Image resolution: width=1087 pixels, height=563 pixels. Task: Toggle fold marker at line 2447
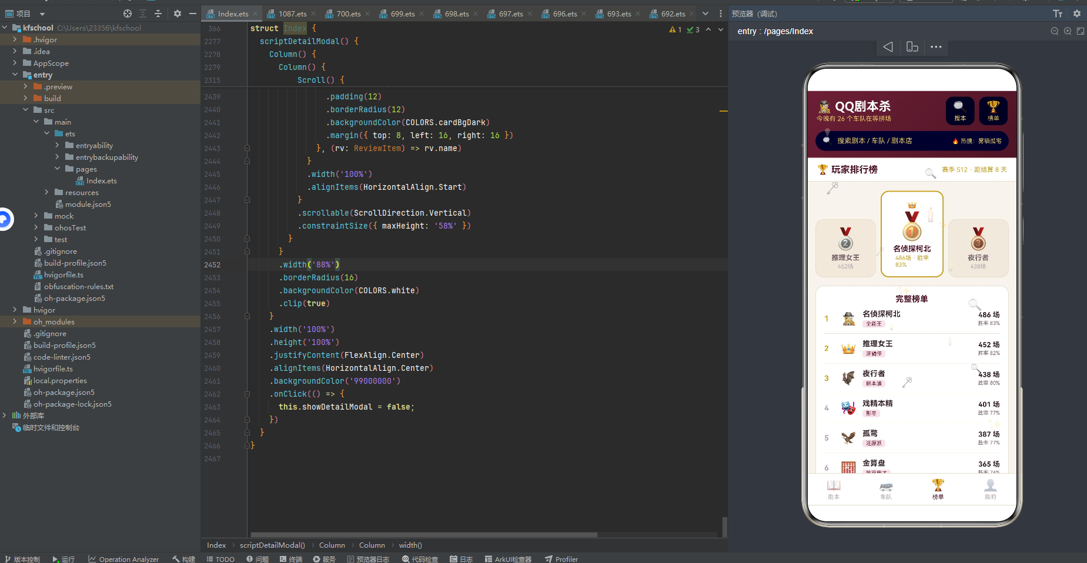247,200
